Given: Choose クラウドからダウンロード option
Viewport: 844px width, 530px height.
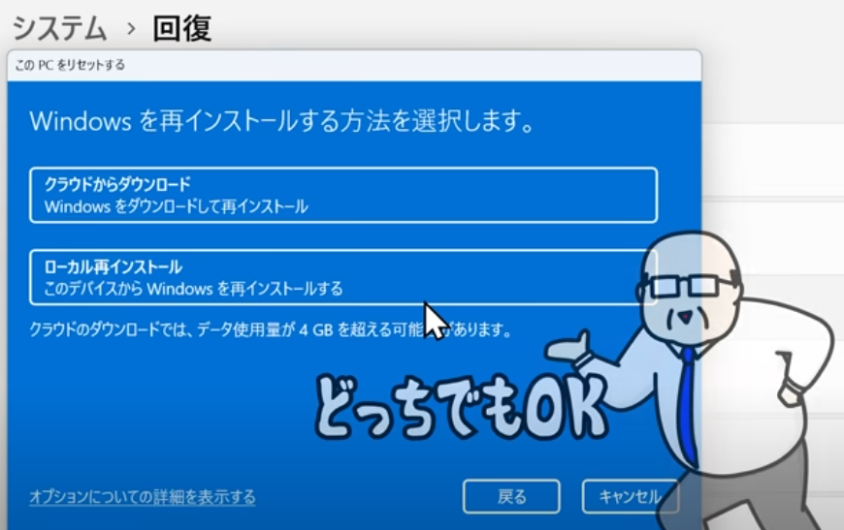Looking at the screenshot, I should click(x=343, y=195).
